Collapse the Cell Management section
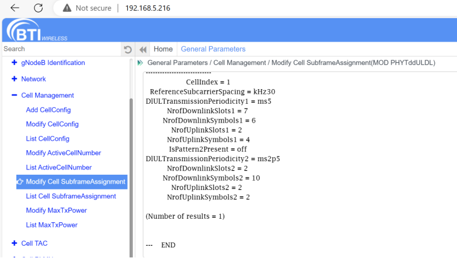457x258 pixels. pyautogui.click(x=14, y=95)
